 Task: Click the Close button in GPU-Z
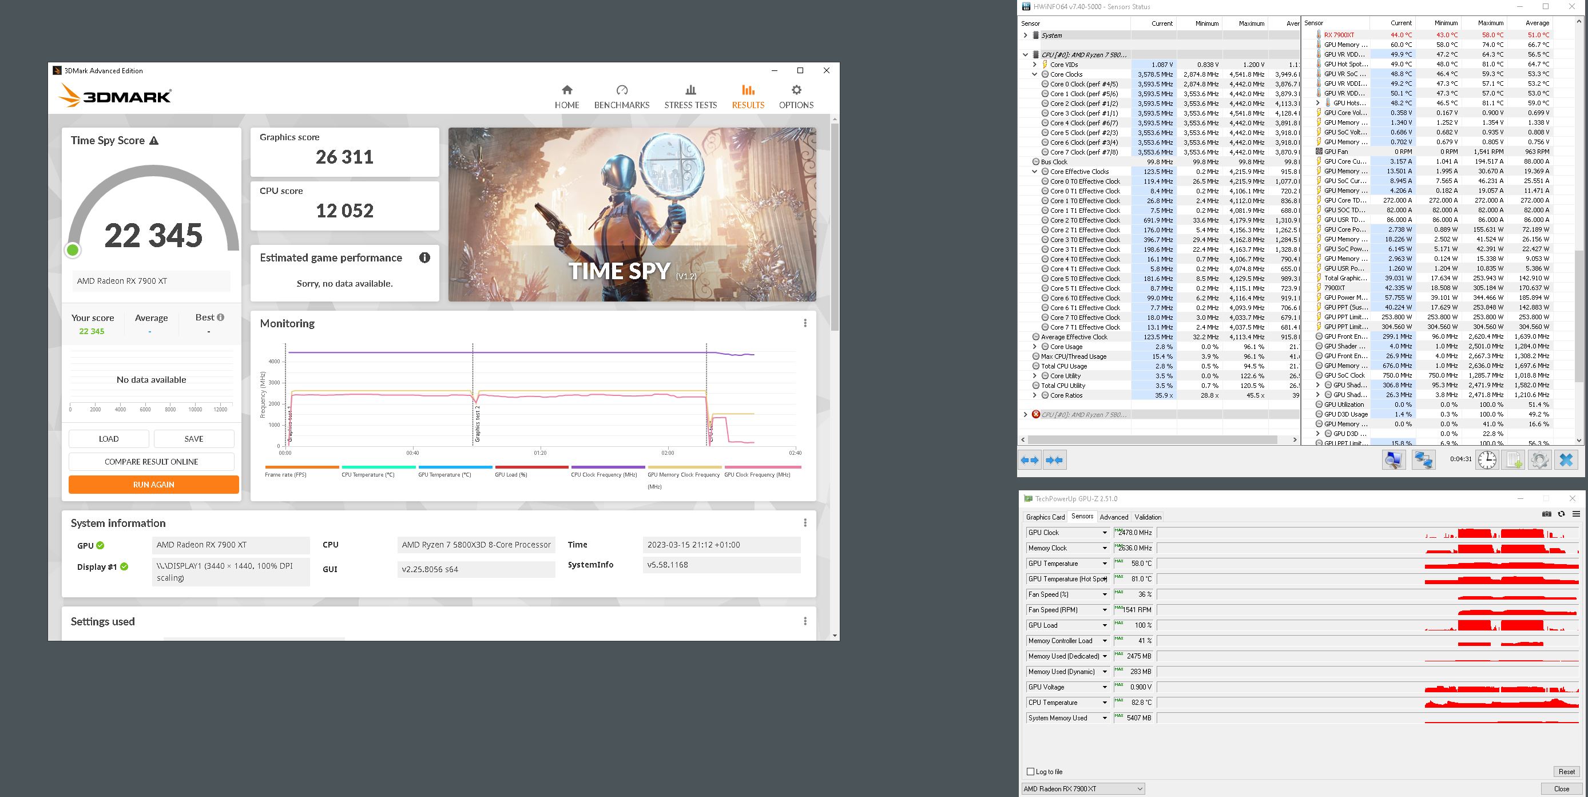[x=1562, y=788]
